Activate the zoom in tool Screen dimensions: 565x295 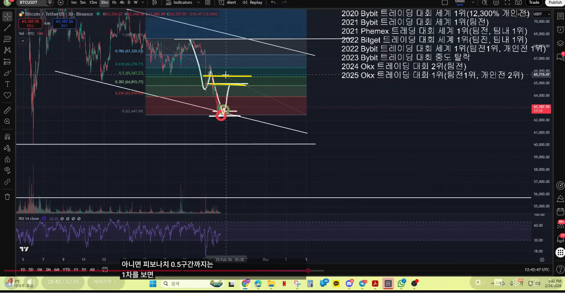coord(7,121)
